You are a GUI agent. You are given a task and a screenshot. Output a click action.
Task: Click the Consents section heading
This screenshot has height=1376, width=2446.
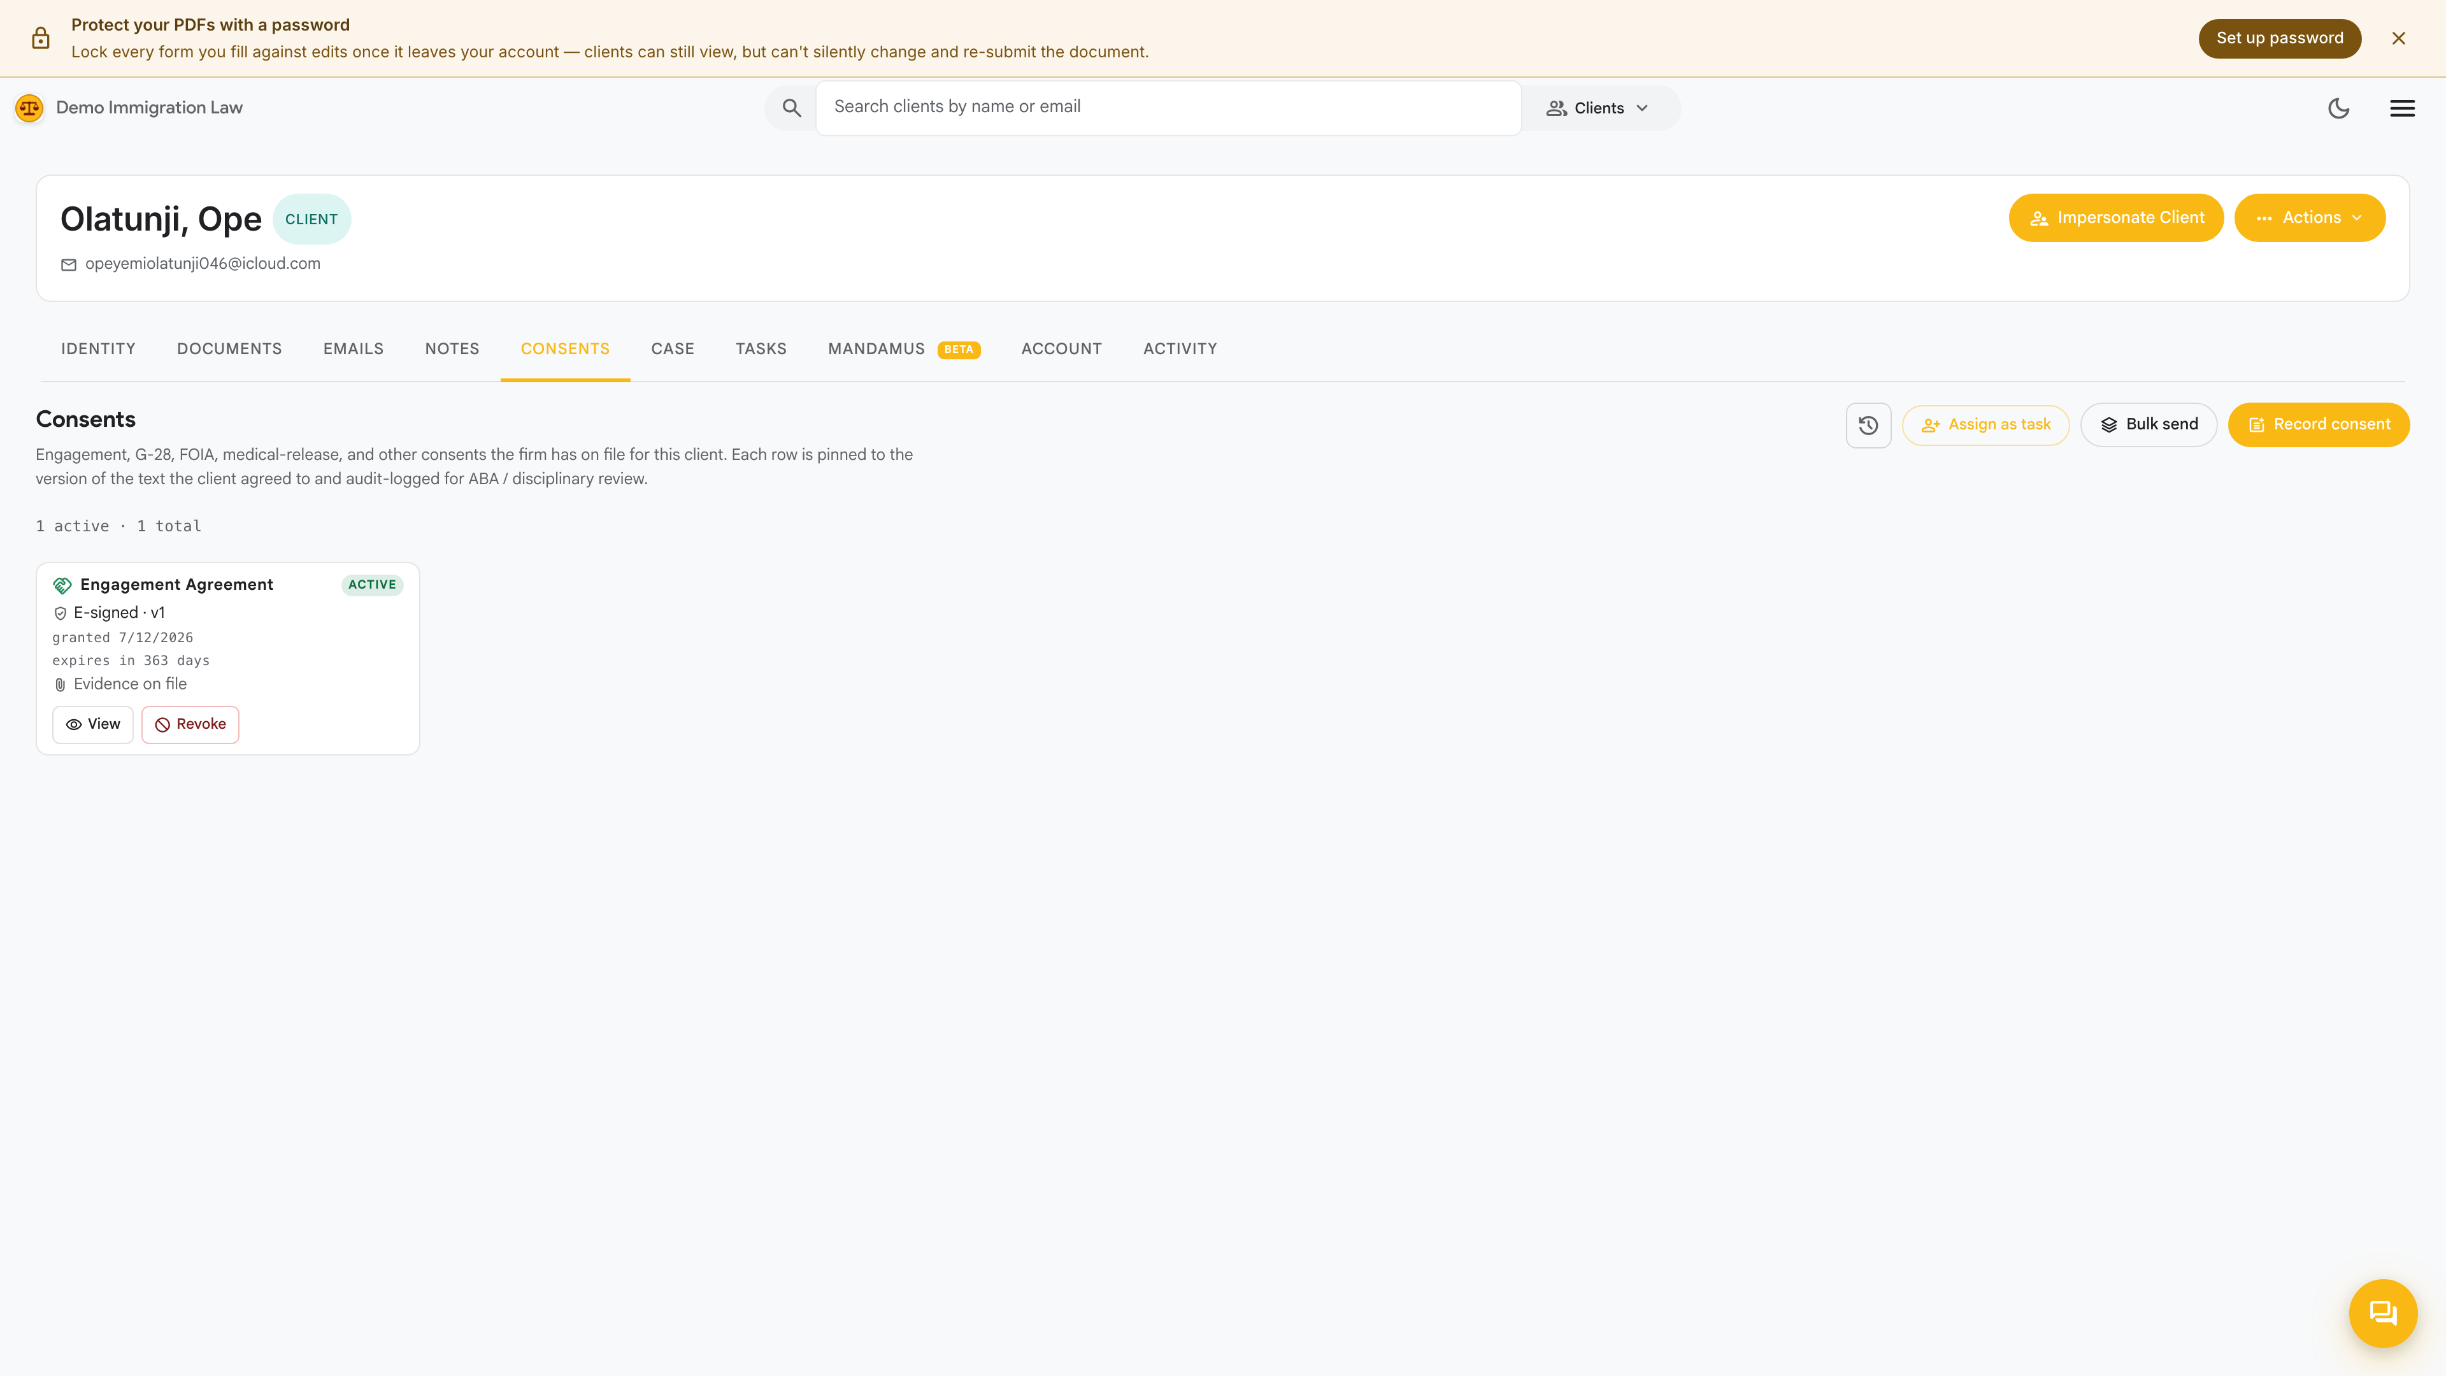[85, 420]
